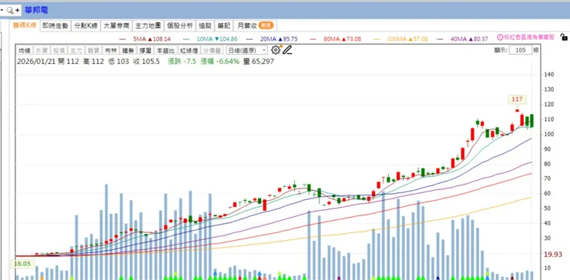The image size is (570, 280).
Task: Click the unlocked padlock icon
Action: point(564,37)
